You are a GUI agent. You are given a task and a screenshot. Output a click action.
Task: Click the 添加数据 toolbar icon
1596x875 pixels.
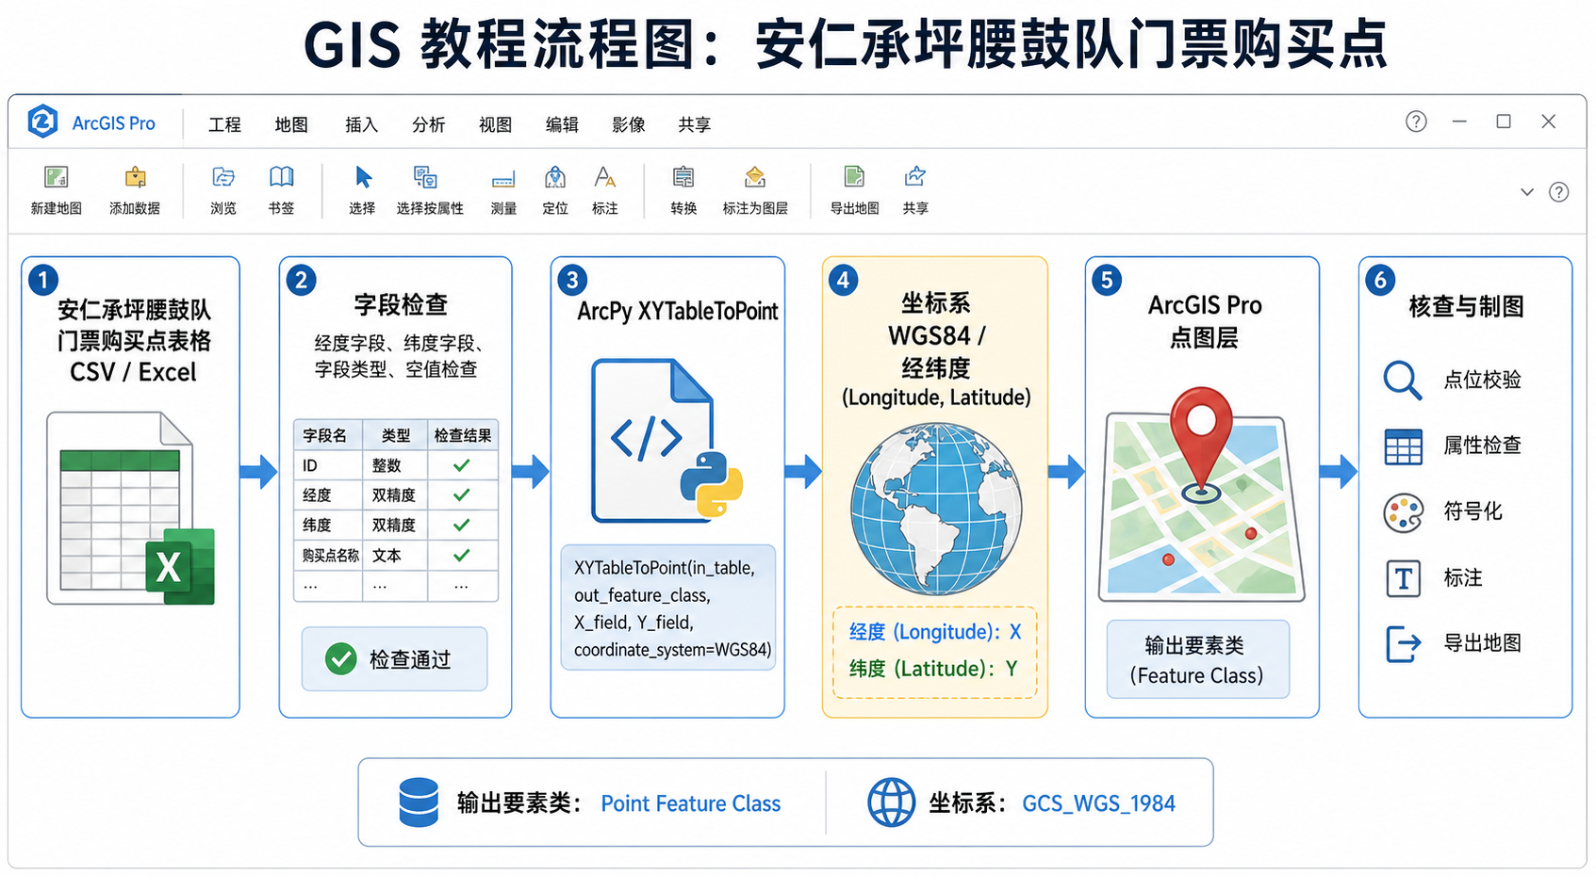click(x=135, y=176)
